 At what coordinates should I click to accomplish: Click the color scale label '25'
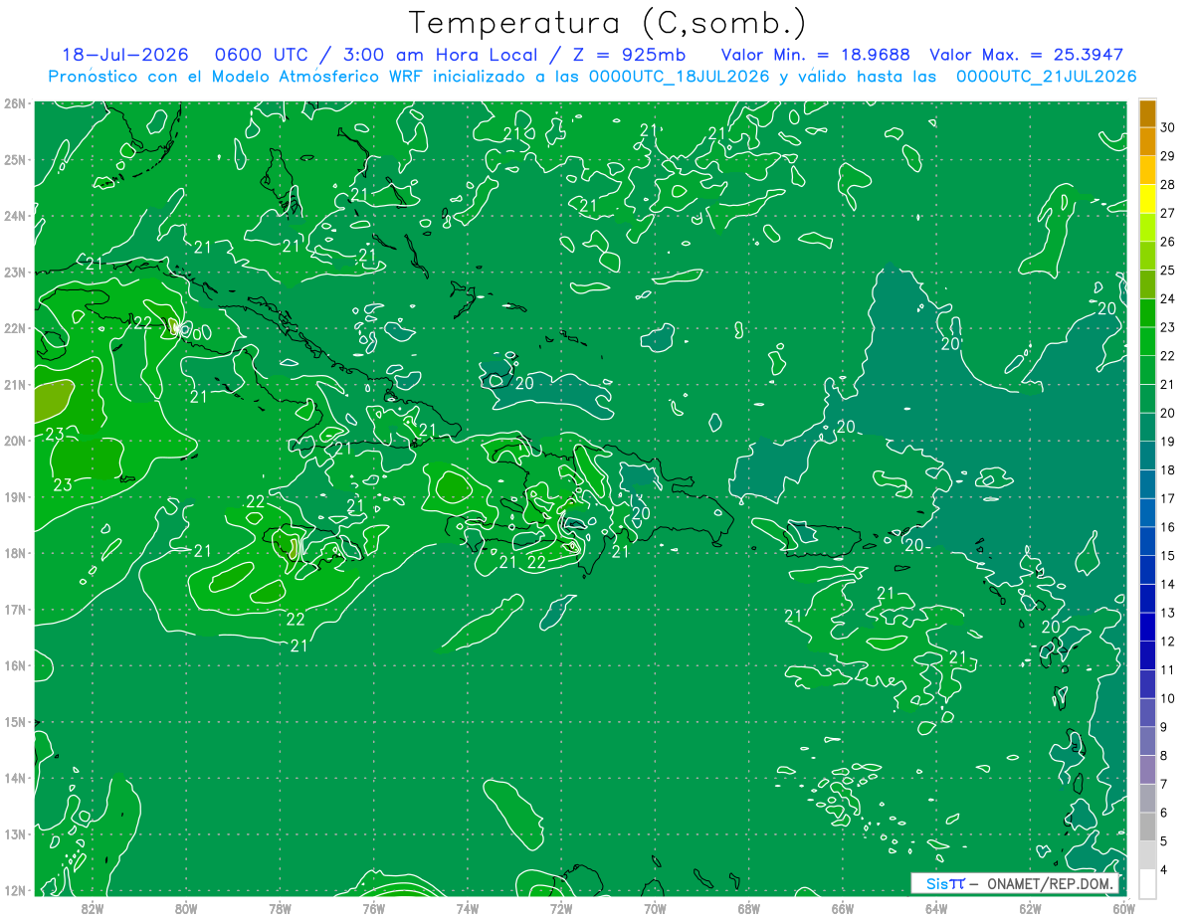click(1168, 270)
